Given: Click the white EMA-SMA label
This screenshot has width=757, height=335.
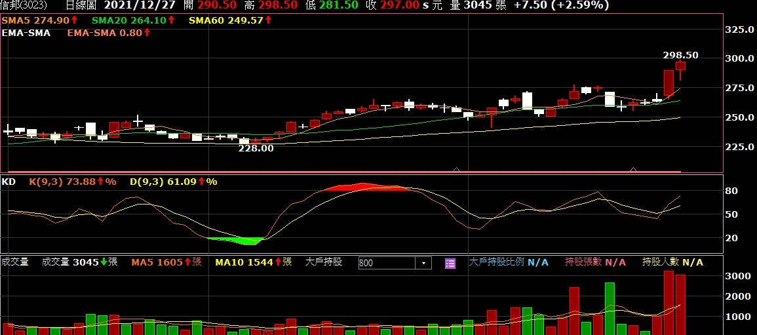Looking at the screenshot, I should 26,33.
